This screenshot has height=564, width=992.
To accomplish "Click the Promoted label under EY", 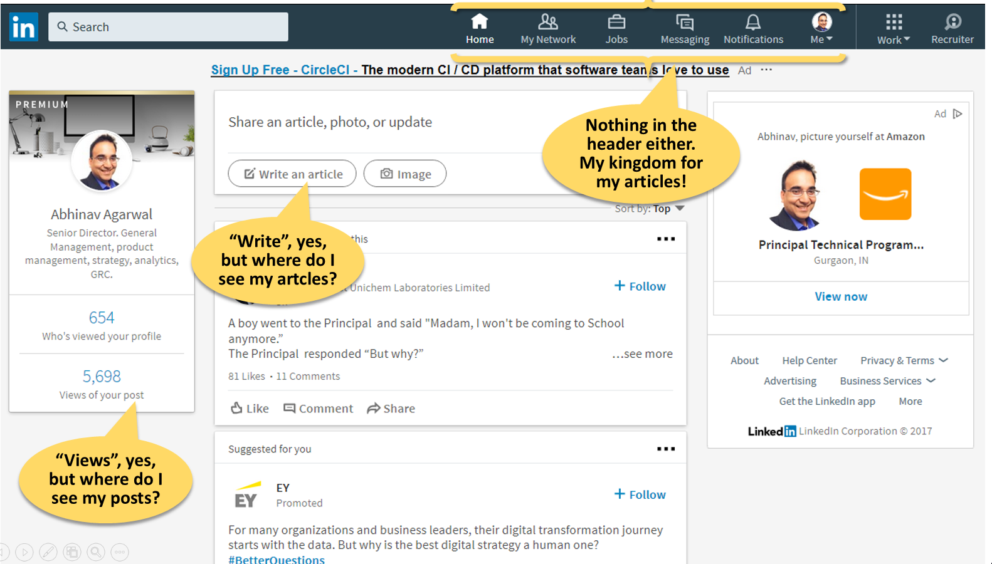I will coord(299,503).
